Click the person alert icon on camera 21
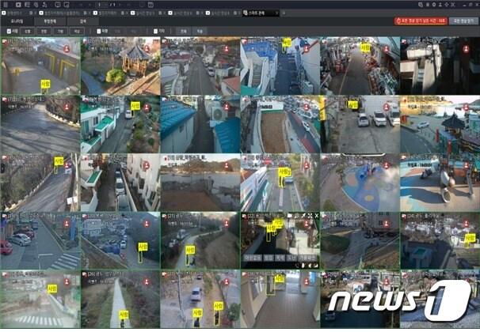Image resolution: width=480 pixels, height=332 pixels. [x=227, y=224]
